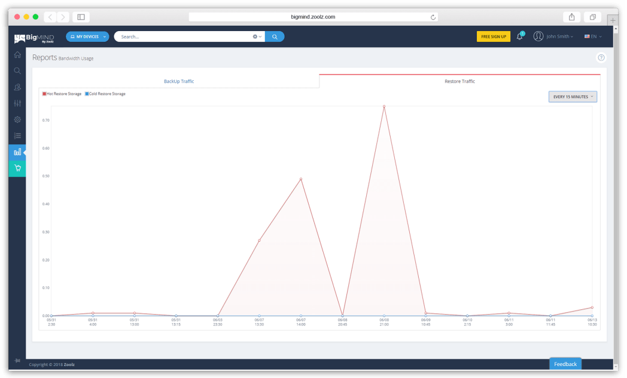Click into the Search input field
Screen dimensions: 627x378
tap(182, 36)
